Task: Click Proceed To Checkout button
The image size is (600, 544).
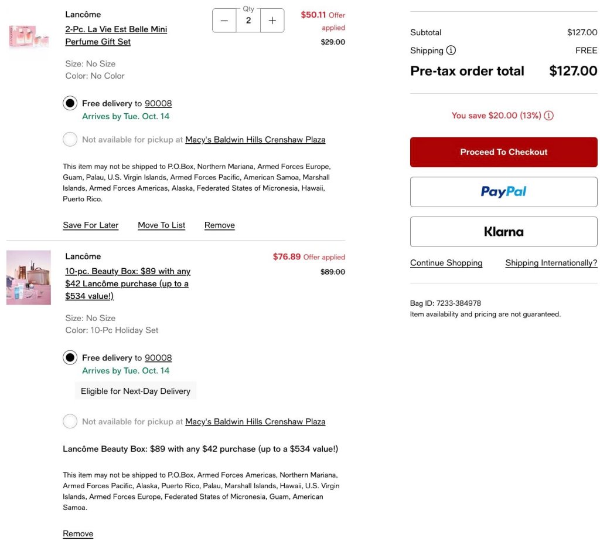Action: tap(503, 152)
